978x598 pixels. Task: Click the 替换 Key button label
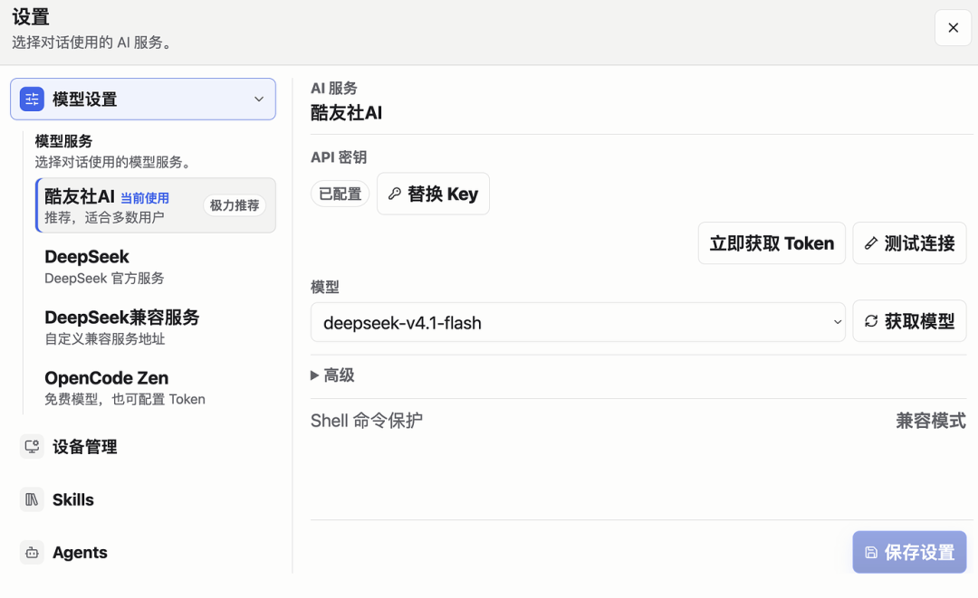443,194
